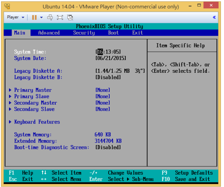The height and width of the screenshot is (187, 224).
Task: Click the Primary Master [None] value
Action: click(103, 90)
